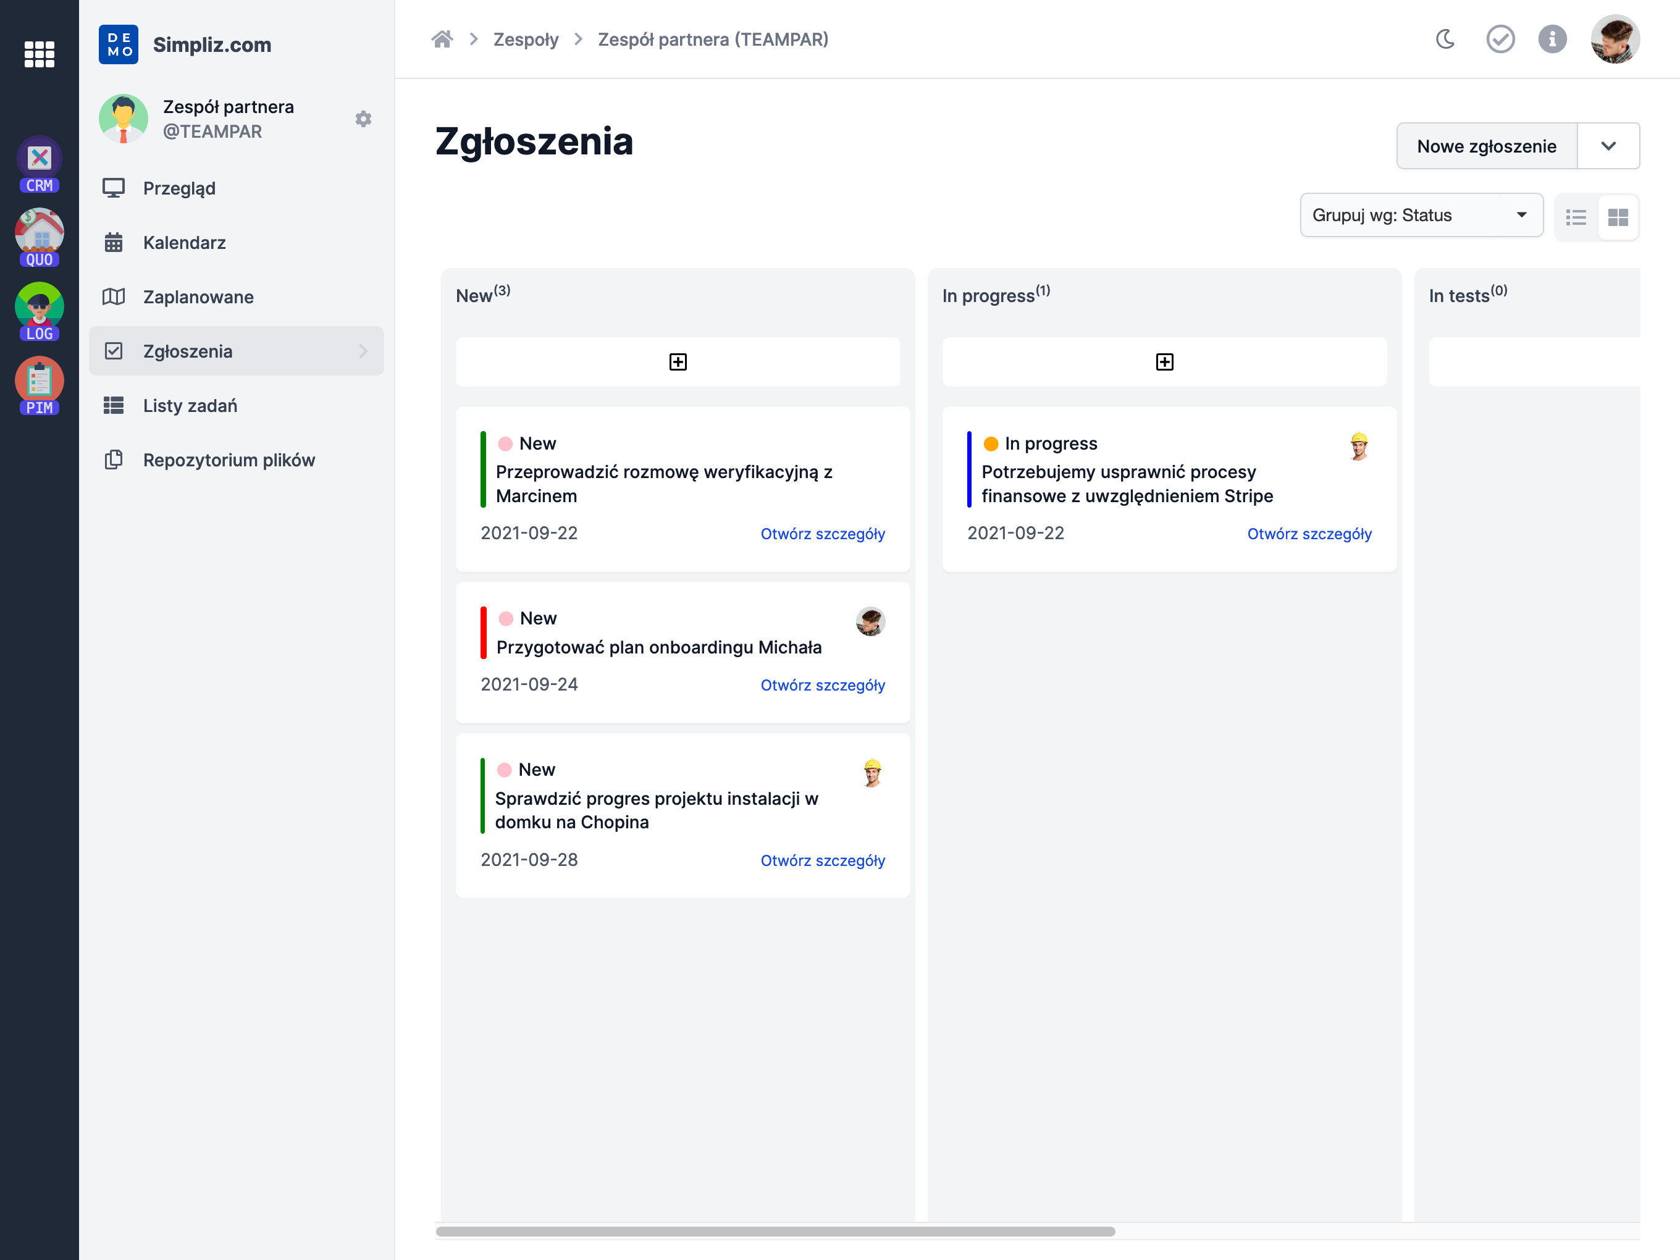
Task: Click the New column header
Action: [483, 295]
